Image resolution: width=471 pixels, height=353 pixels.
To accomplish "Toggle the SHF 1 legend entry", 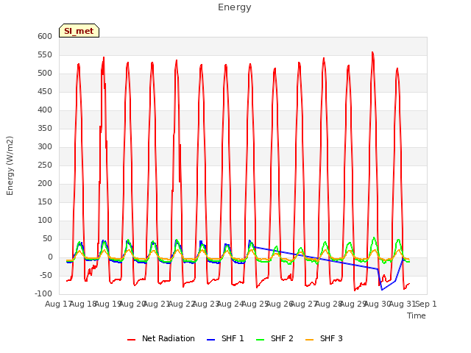I will point(225,338).
